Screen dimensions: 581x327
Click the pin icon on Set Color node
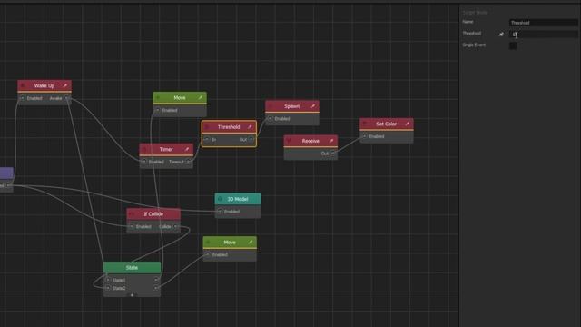408,124
